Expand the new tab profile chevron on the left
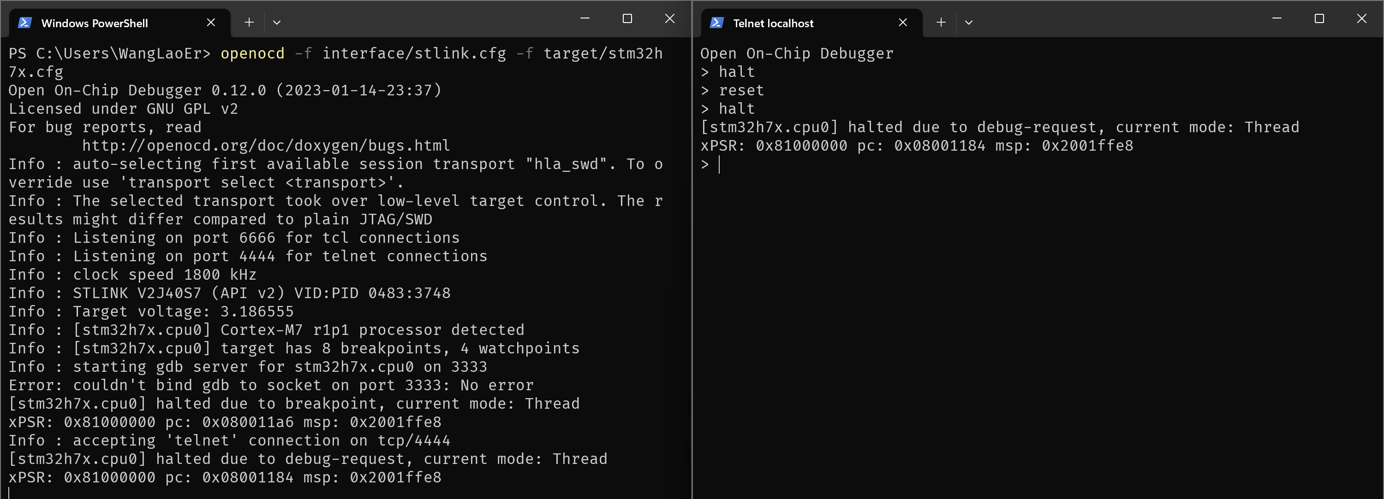Image resolution: width=1384 pixels, height=499 pixels. coord(277,23)
